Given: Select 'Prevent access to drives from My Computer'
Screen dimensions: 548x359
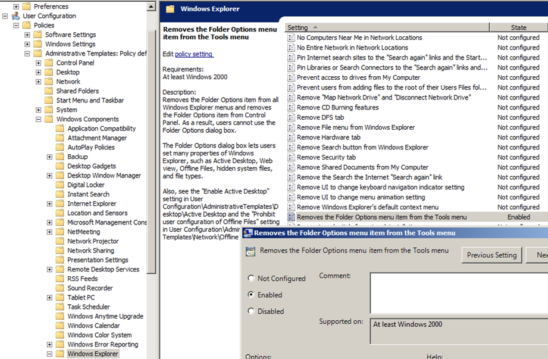Looking at the screenshot, I should (x=358, y=77).
